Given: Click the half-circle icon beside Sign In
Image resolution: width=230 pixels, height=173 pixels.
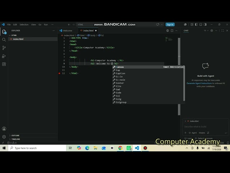Looking at the screenshot, I should (185, 25).
